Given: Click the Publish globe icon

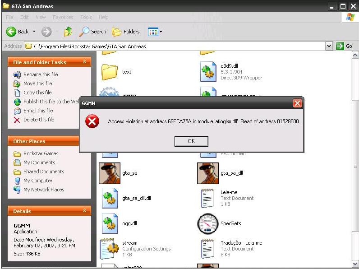Looking at the screenshot, I should (17, 102).
